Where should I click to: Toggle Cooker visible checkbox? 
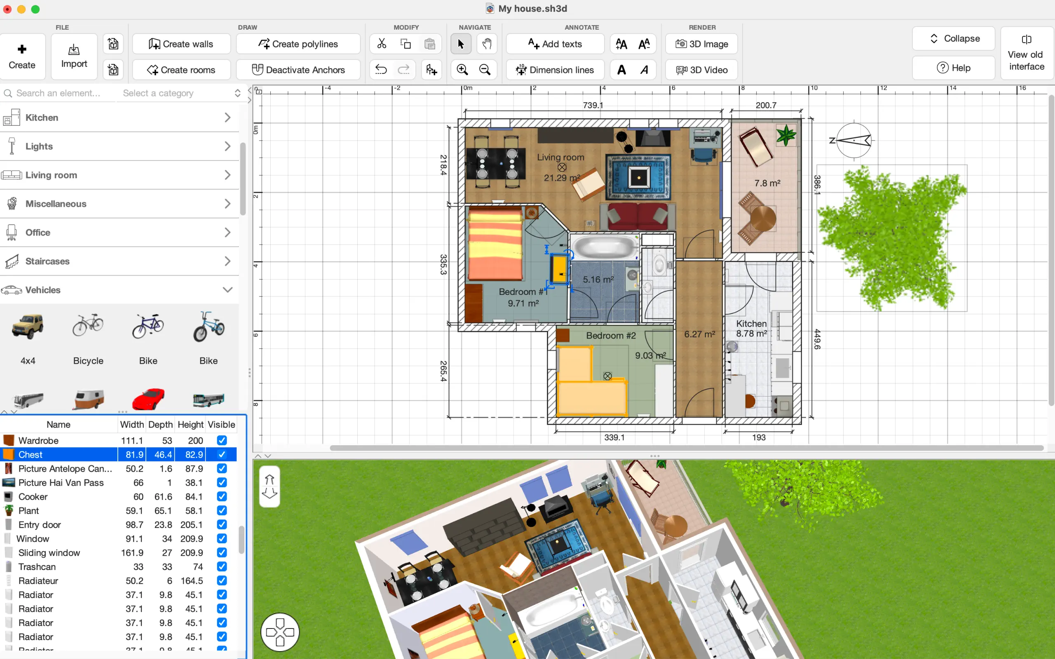pyautogui.click(x=221, y=496)
